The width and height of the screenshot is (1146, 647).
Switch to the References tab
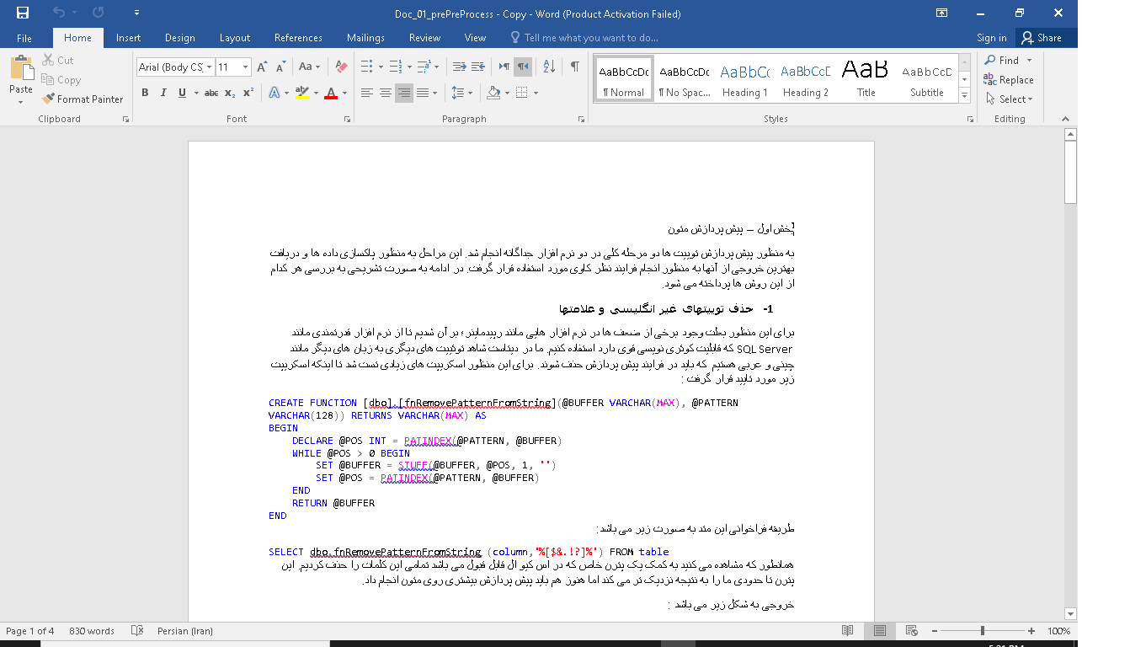[x=298, y=38]
